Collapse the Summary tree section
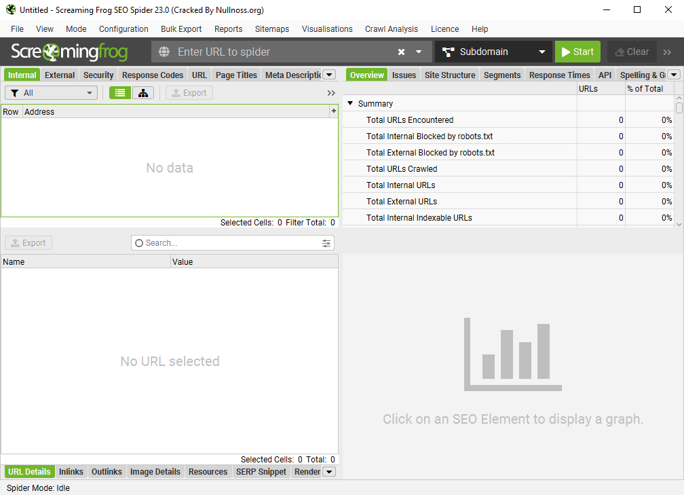This screenshot has height=495, width=684. [x=351, y=104]
